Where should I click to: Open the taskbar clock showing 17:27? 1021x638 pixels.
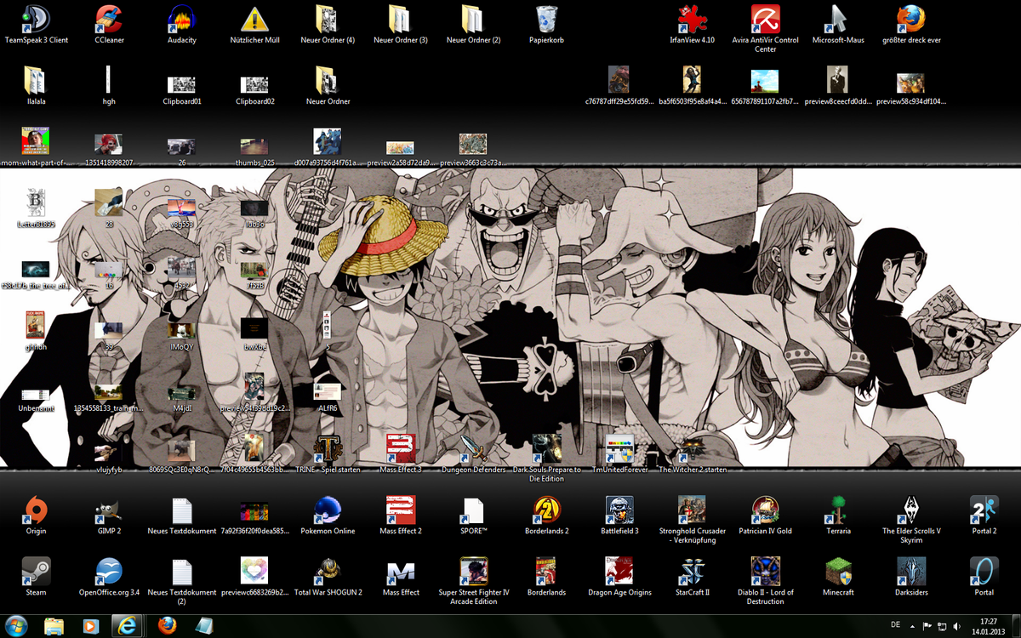pyautogui.click(x=989, y=626)
